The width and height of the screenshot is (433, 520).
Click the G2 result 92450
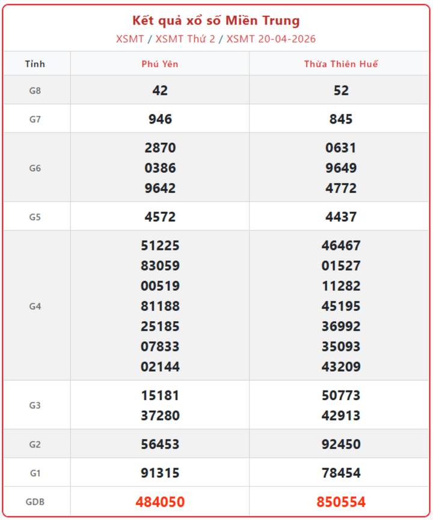341,445
